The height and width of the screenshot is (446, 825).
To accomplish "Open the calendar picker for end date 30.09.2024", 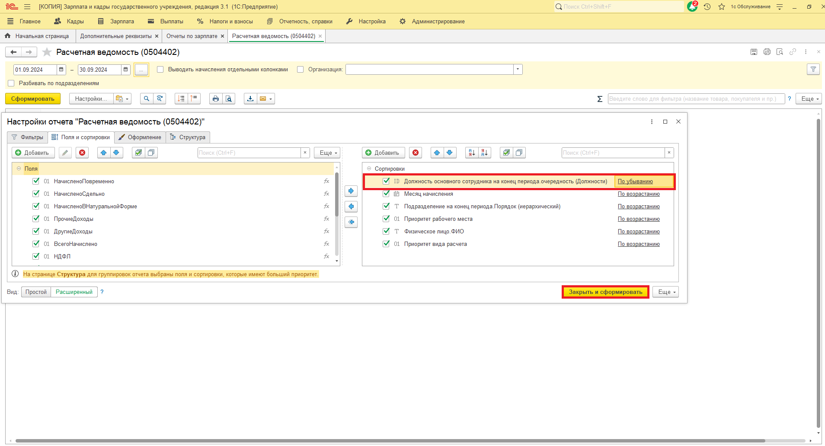I will pos(126,70).
